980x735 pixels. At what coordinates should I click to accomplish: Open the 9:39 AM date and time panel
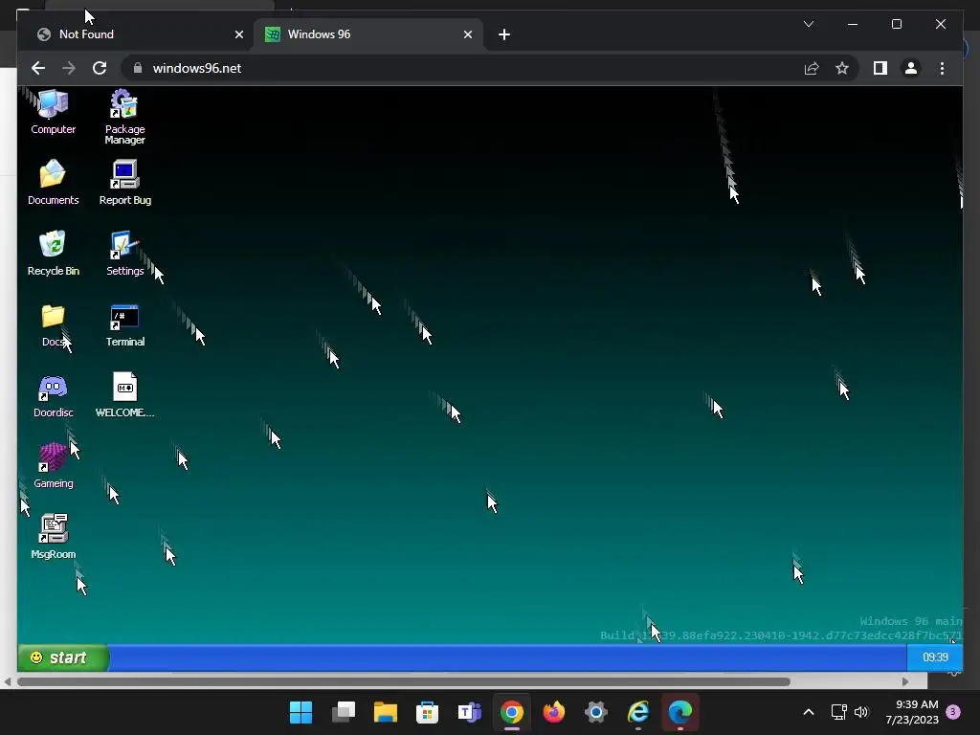pyautogui.click(x=912, y=712)
